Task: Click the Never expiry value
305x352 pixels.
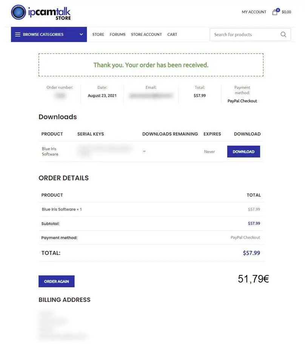Action: pyautogui.click(x=209, y=151)
